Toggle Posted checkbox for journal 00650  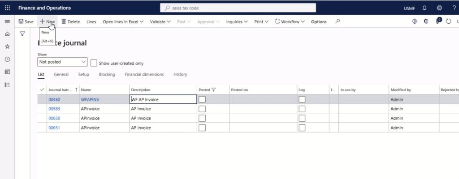tap(202, 118)
